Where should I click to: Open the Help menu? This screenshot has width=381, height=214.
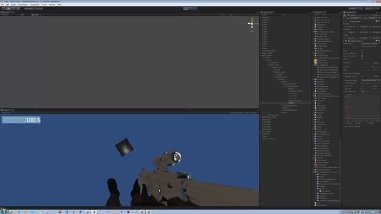(60, 5)
